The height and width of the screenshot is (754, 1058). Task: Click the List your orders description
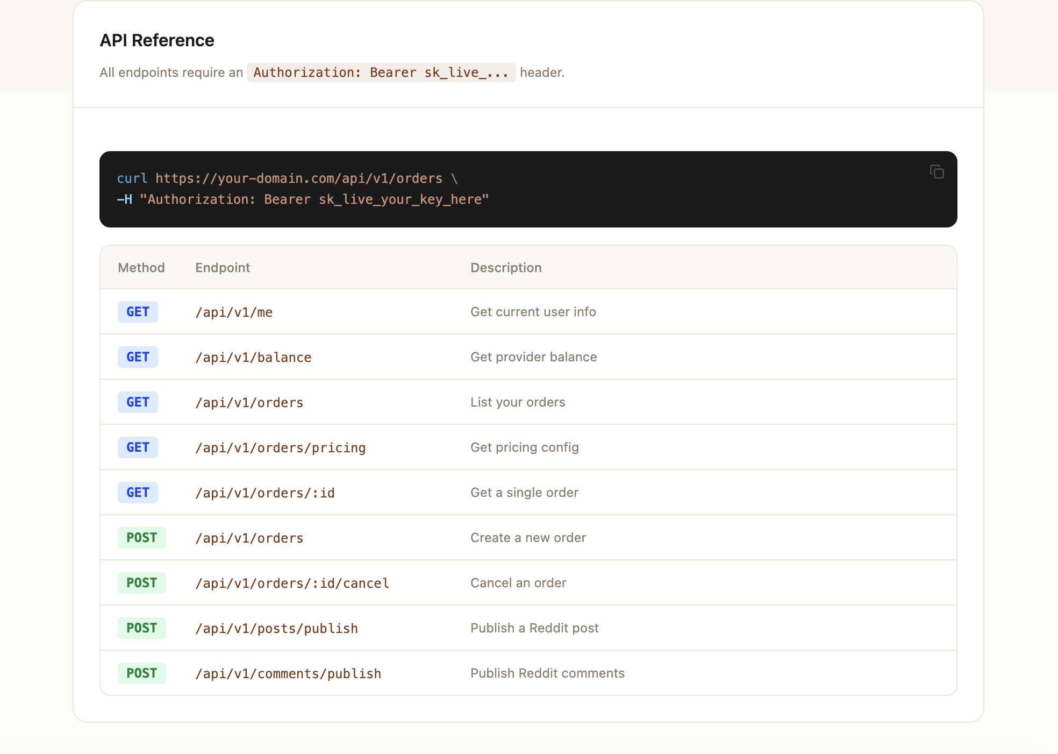tap(518, 402)
